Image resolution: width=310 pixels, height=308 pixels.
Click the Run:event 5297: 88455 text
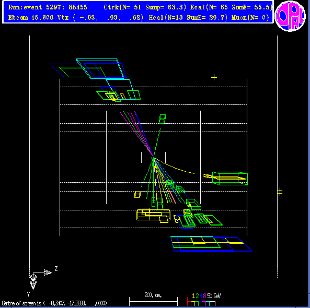click(x=48, y=7)
